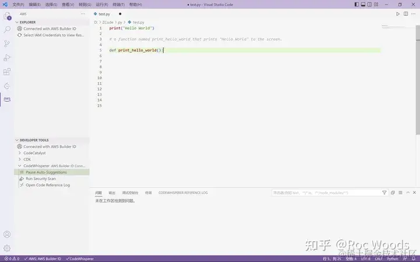This screenshot has height=262, width=420.
Task: Click 行 5, 列 25 cursor position
Action: tap(332, 259)
